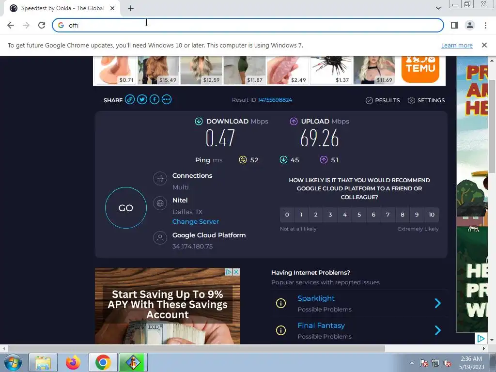Click the Action Center flag tray icon

coord(423,363)
